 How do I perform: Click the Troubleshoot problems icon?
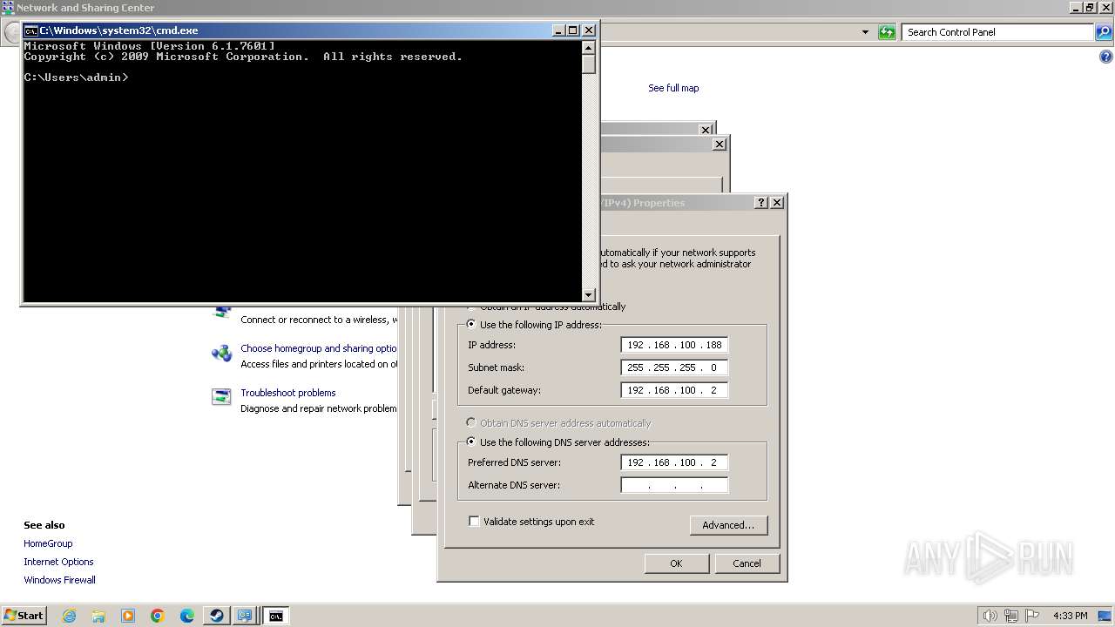(x=221, y=397)
